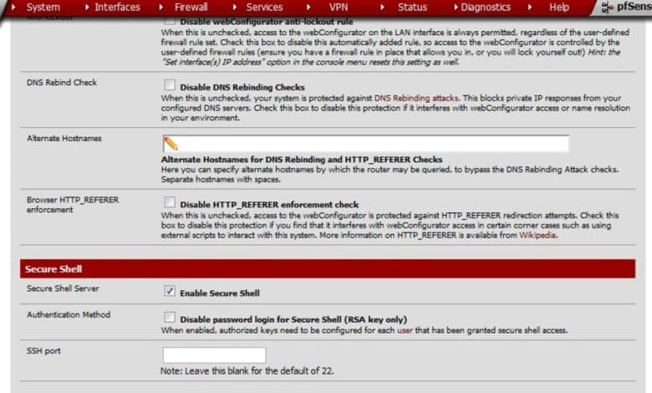Uncheck Enable Secure Shell checkbox
Screen dimensions: 652x393
click(x=169, y=291)
